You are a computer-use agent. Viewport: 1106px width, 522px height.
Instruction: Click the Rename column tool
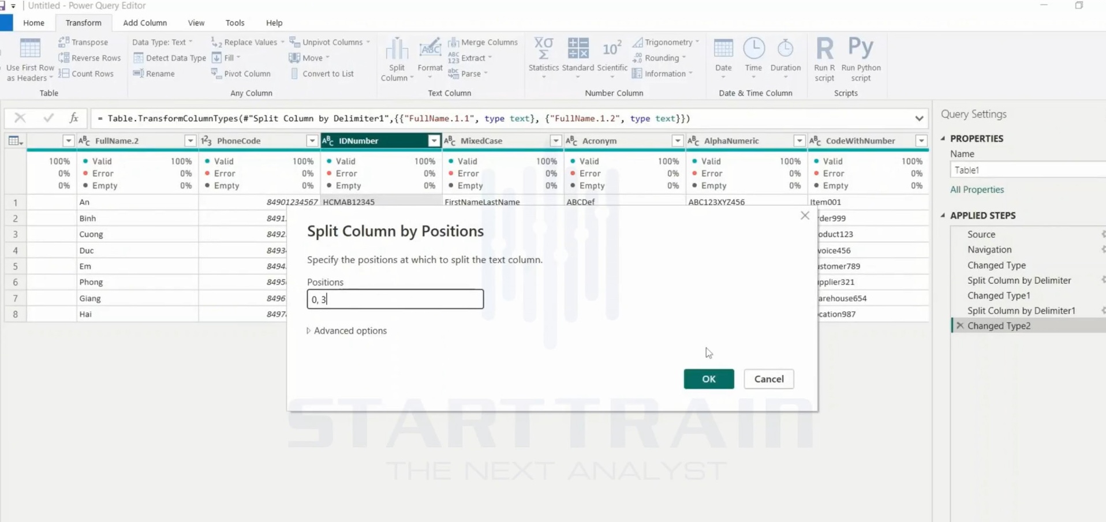(154, 73)
